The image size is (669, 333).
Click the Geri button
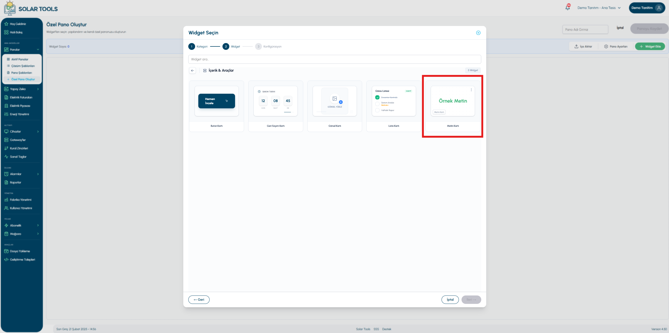point(199,300)
